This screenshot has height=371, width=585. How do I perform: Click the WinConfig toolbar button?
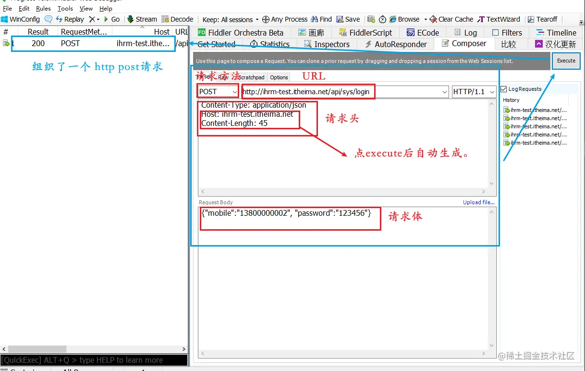20,19
